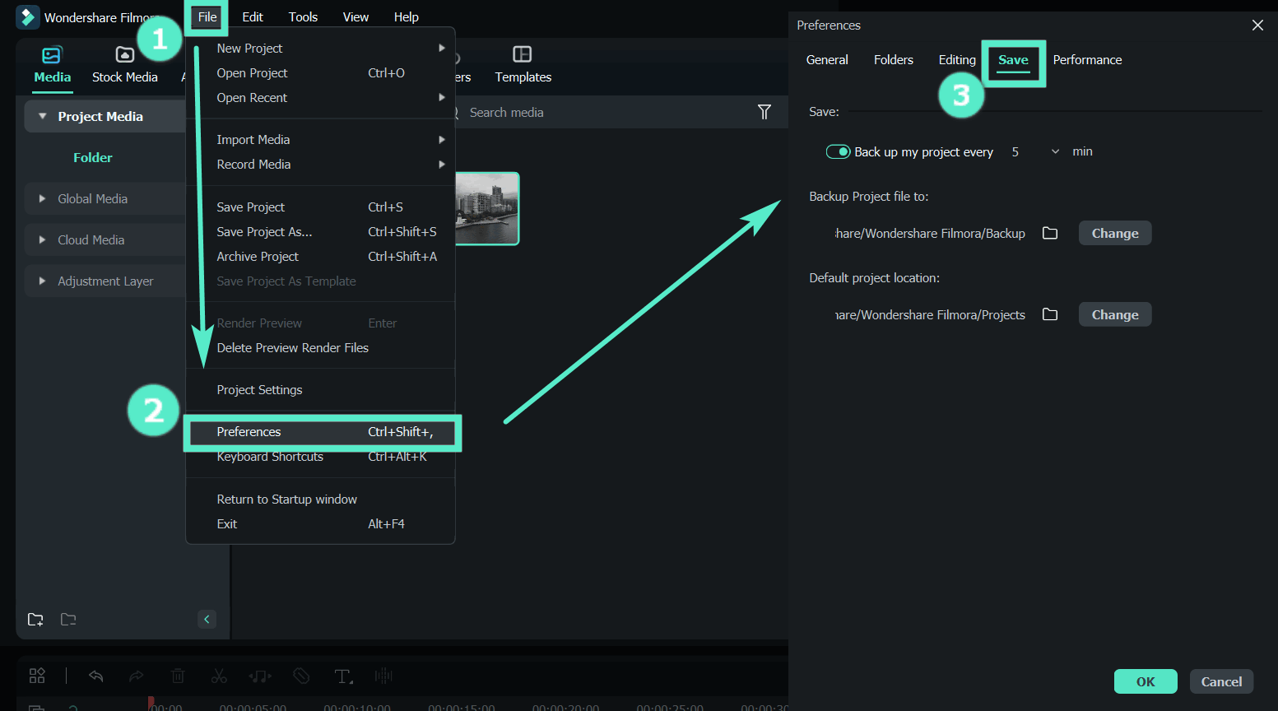1278x711 pixels.
Task: Switch to the General preferences tab
Action: (x=827, y=60)
